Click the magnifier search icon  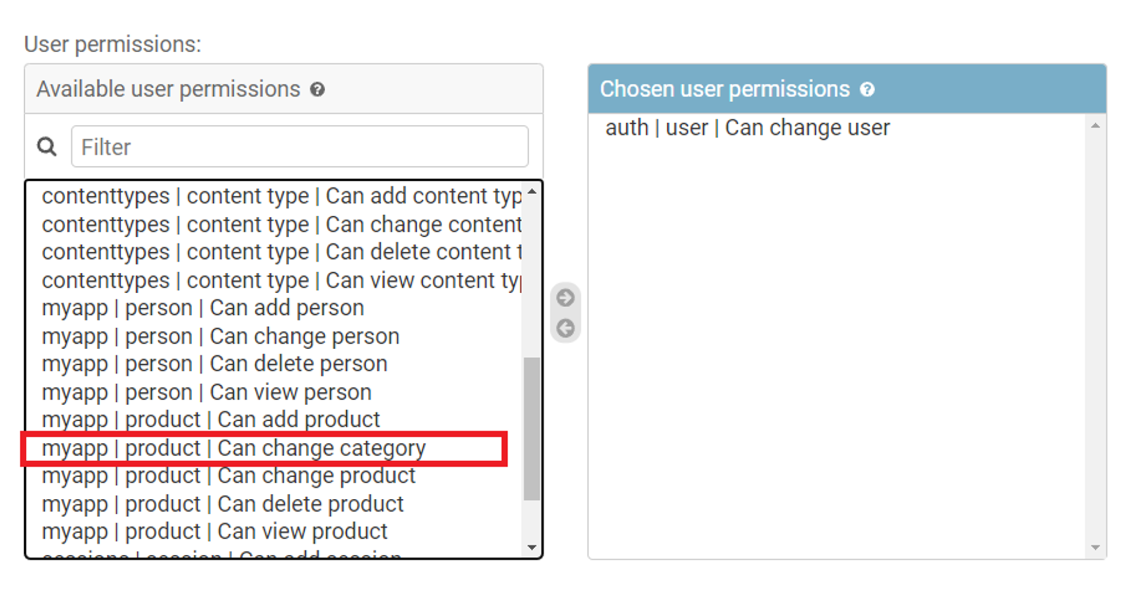(x=47, y=146)
